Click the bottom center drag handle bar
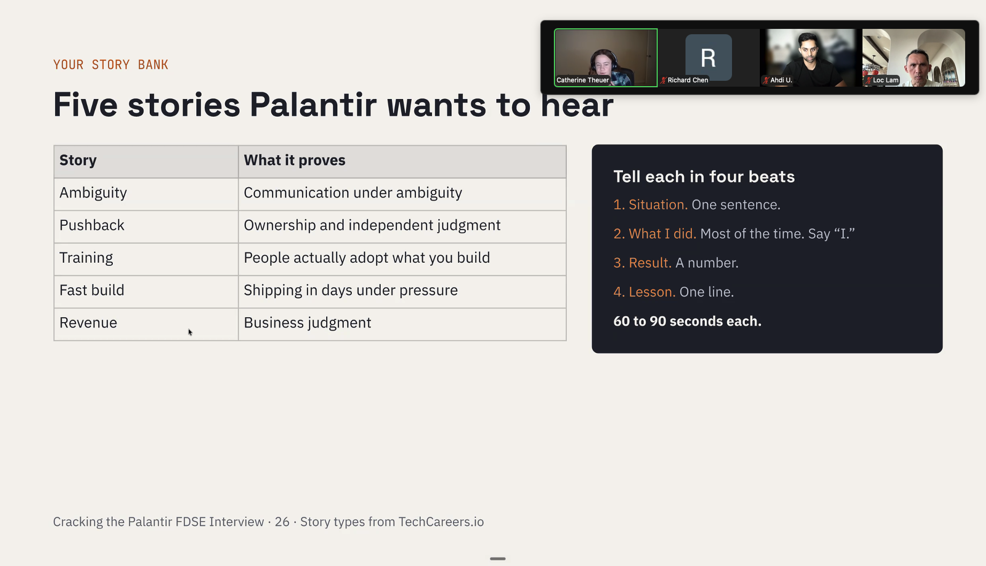 pyautogui.click(x=498, y=559)
